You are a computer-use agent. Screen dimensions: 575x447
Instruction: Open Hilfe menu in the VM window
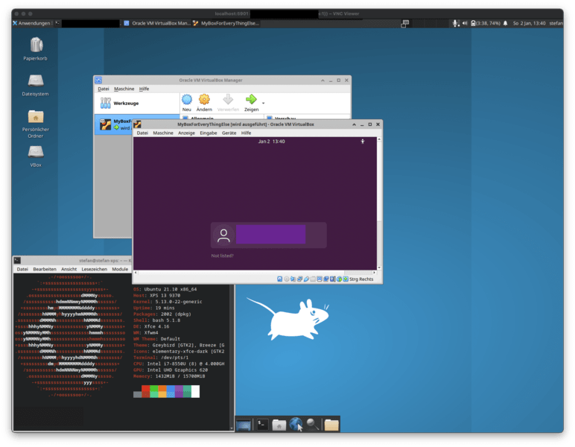click(x=246, y=133)
